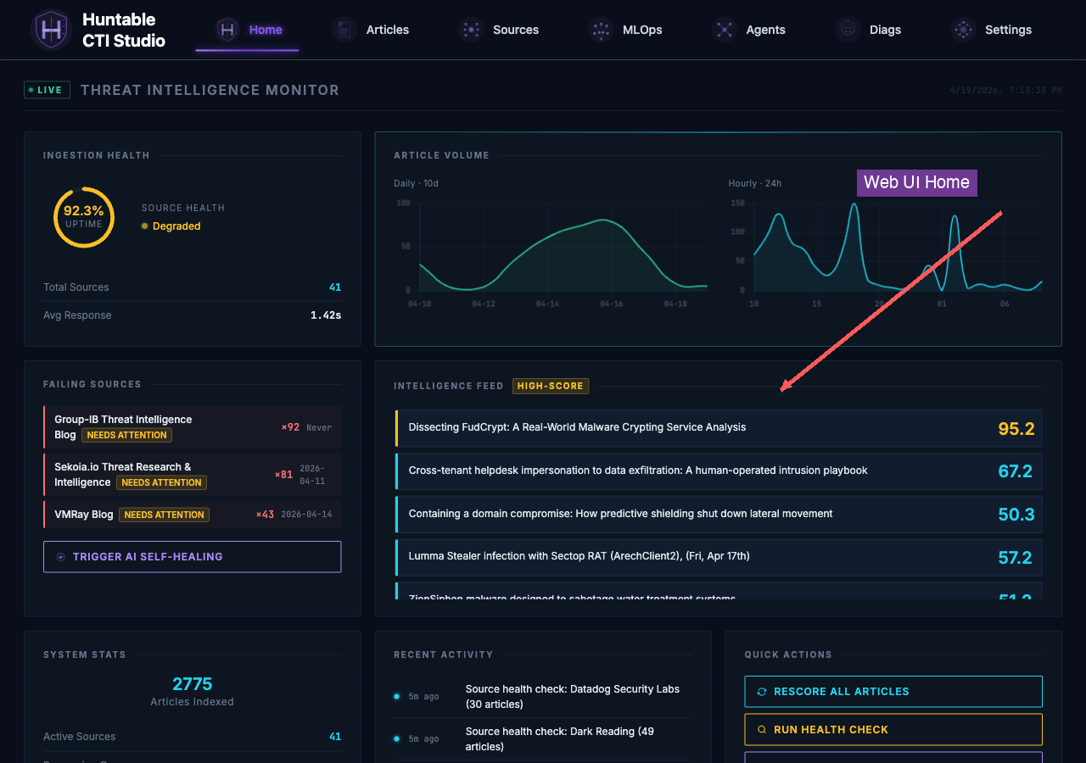
Task: Click the self-healing button icon
Action: coord(60,557)
